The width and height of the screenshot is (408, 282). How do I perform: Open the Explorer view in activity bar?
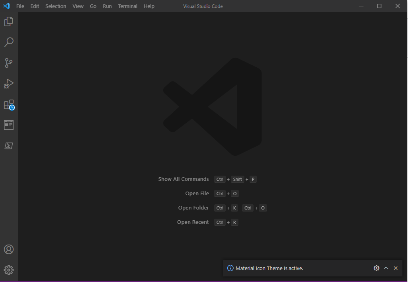[x=9, y=22]
